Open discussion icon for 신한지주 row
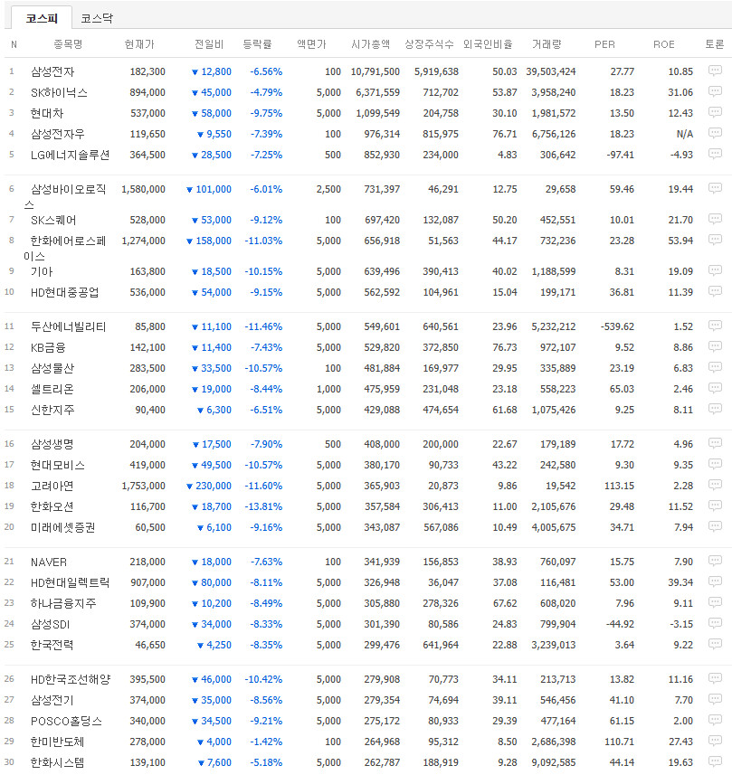 [x=715, y=409]
